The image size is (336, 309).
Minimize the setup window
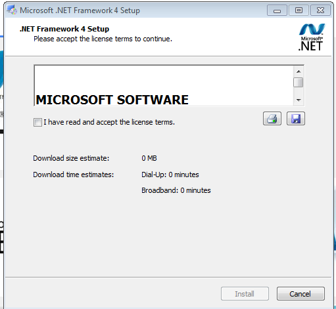click(277, 10)
